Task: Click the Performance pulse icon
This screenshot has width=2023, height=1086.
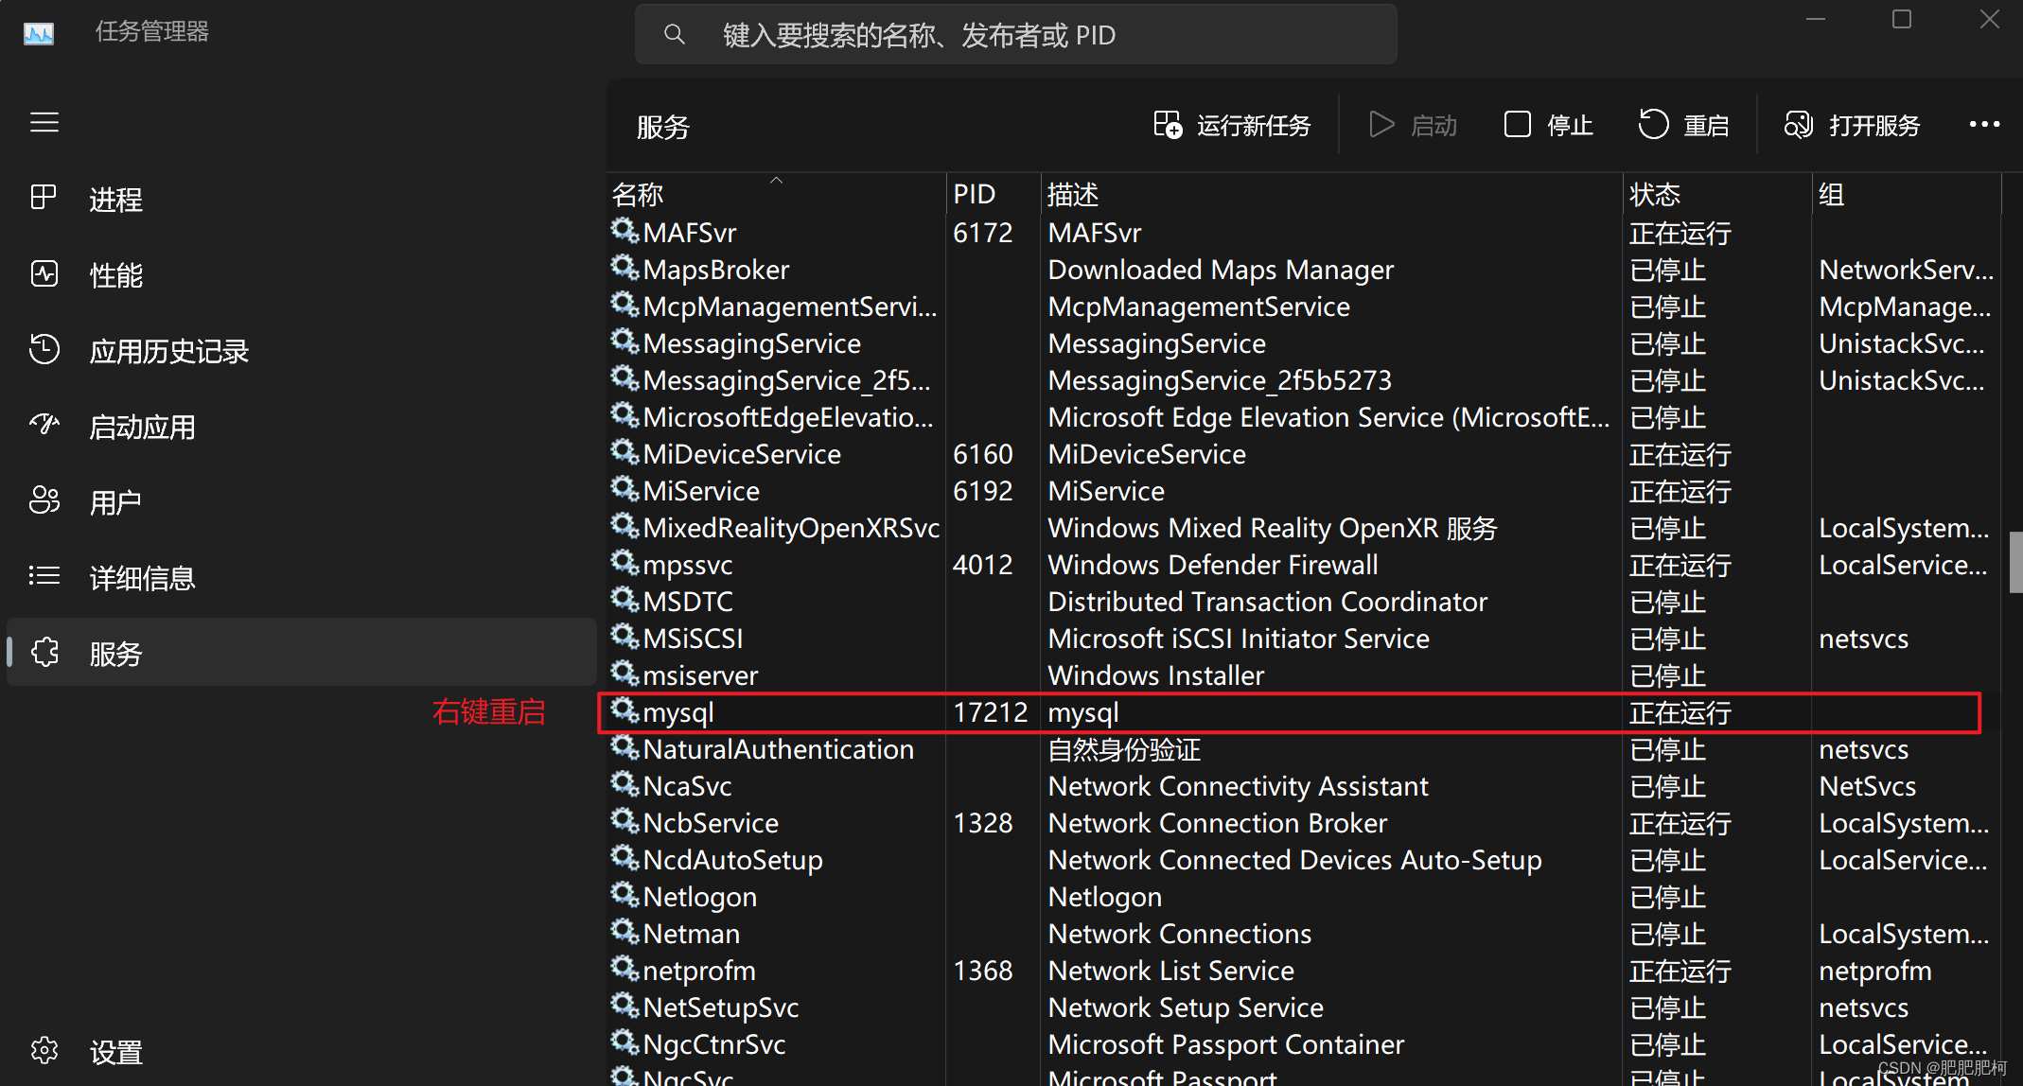Action: click(x=44, y=274)
